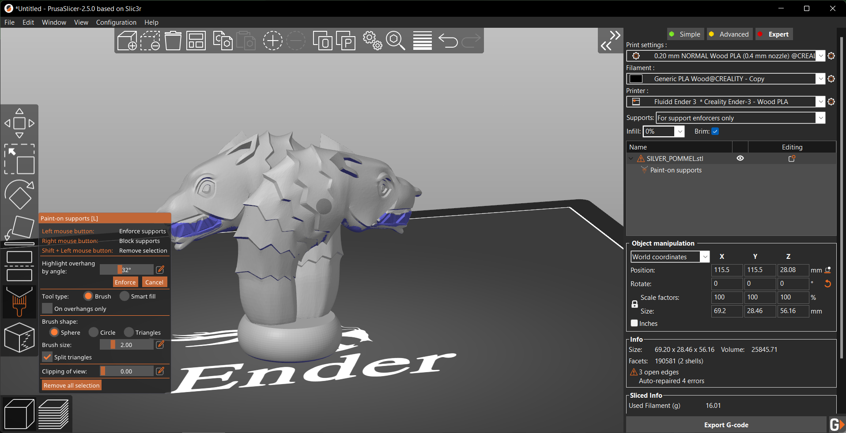
Task: Open SILVER_POMMEL.stl editing settings icon
Action: [792, 158]
